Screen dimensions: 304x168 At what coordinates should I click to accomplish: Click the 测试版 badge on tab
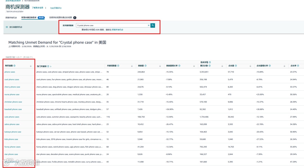click(41, 18)
